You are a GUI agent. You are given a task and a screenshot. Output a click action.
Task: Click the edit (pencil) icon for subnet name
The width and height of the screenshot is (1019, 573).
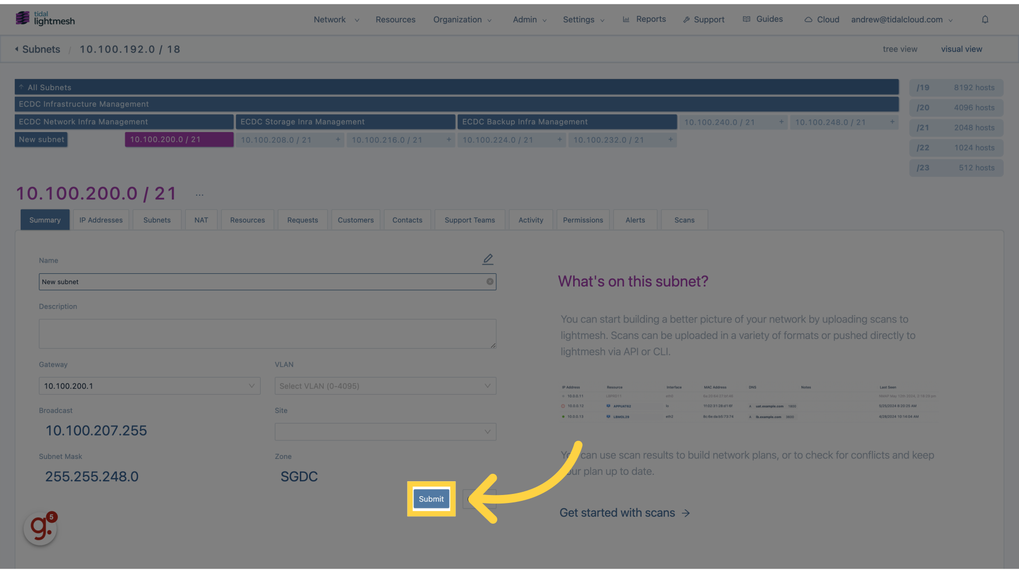[x=488, y=259]
